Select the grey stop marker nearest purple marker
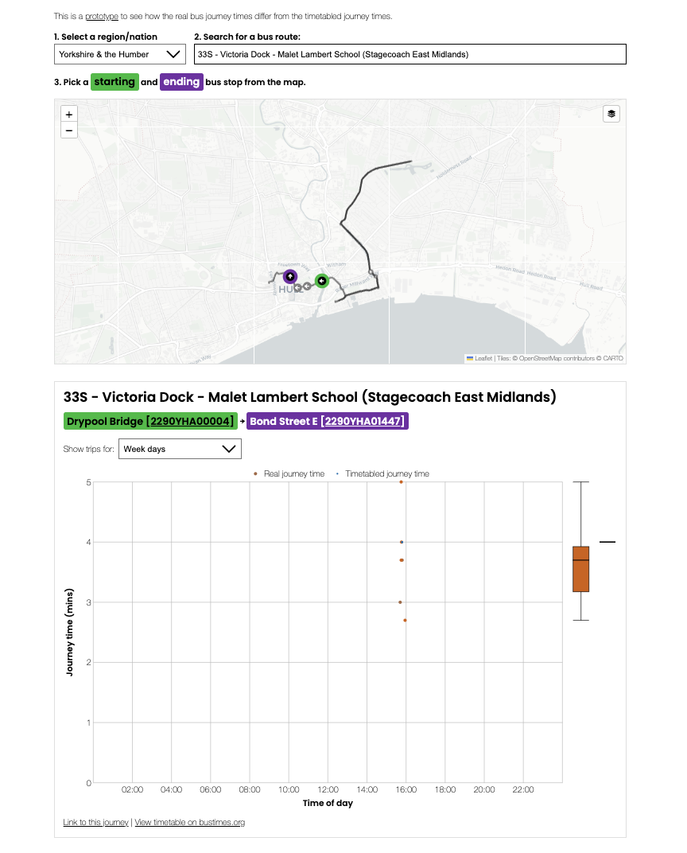 297,288
